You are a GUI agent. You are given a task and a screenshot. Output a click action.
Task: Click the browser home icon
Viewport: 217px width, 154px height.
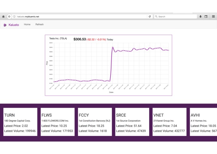(x=3, y=17)
